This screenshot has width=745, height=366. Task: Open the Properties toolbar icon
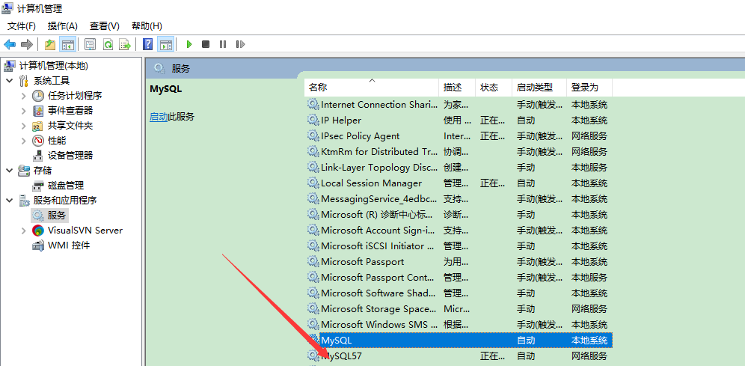pos(91,44)
